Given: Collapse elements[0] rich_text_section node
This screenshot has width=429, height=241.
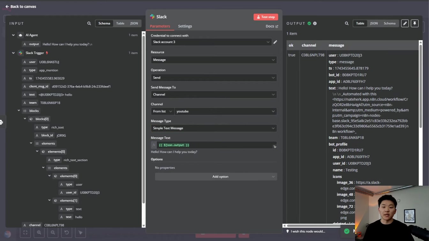Looking at the screenshot, I should point(37,151).
